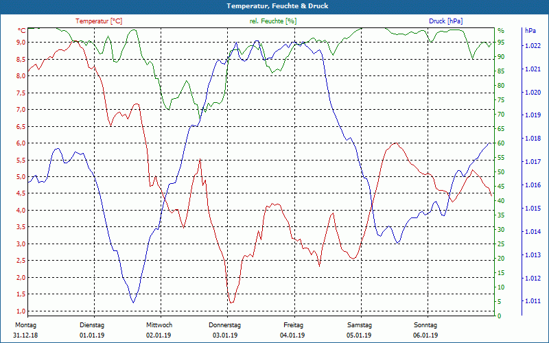Click the "1.017" pressure axis value
The height and width of the screenshot is (343, 549).
(532, 162)
